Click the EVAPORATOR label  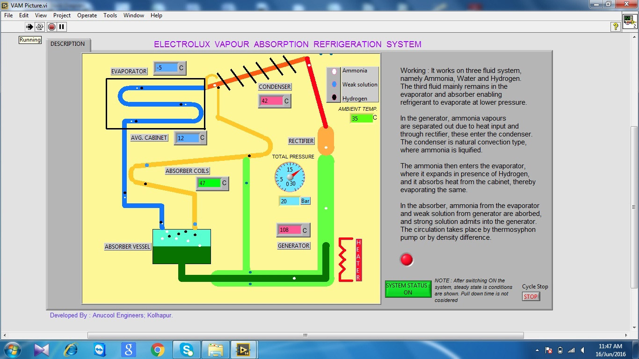pyautogui.click(x=129, y=71)
